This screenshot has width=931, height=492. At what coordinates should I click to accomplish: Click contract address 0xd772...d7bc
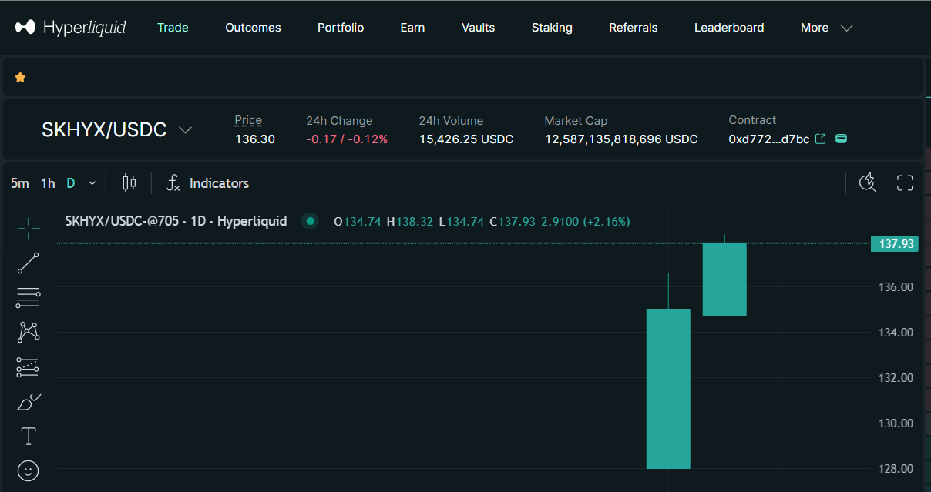pyautogui.click(x=769, y=139)
